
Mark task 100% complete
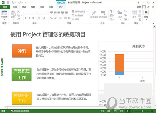click(x=66, y=13)
